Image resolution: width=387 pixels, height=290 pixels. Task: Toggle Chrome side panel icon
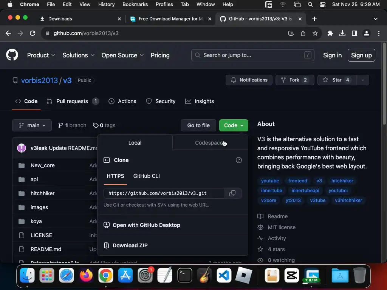[x=354, y=33]
